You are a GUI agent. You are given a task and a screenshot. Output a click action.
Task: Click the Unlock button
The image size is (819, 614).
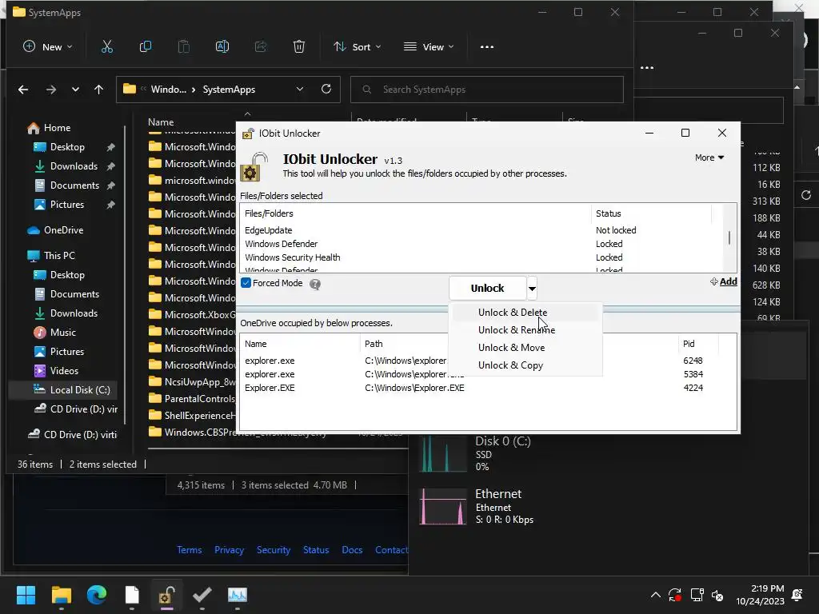487,288
